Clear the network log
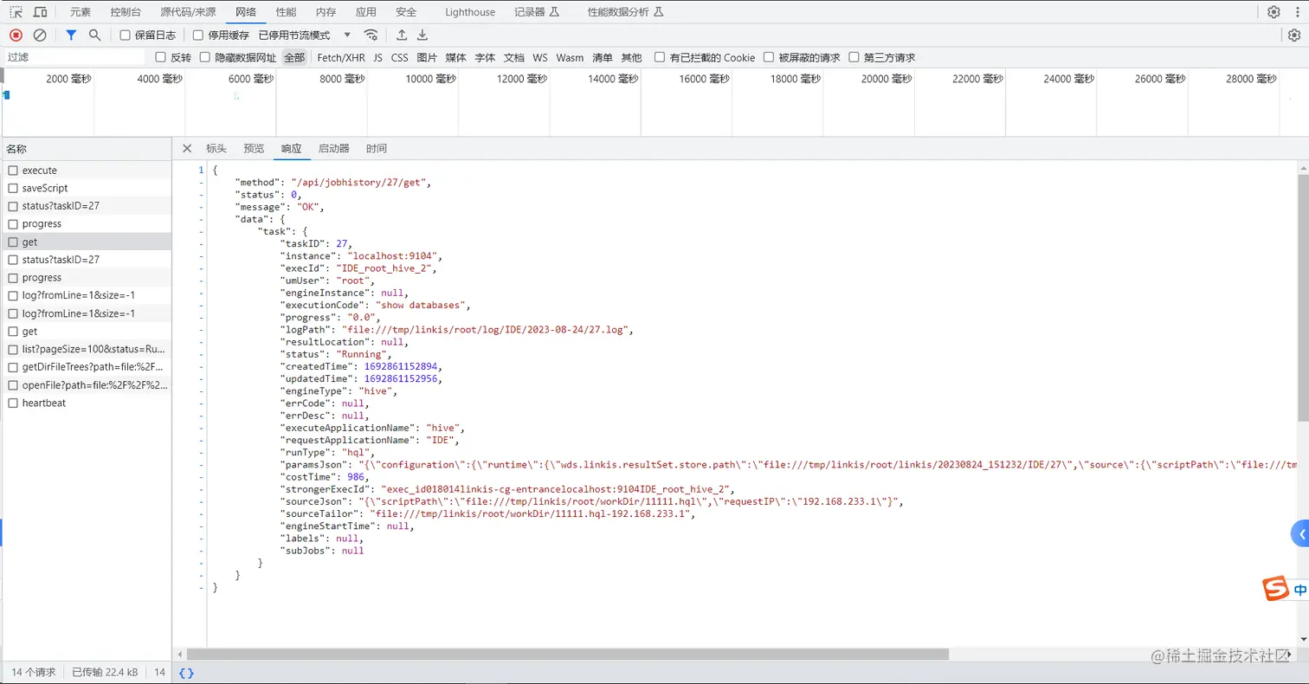 pos(40,35)
